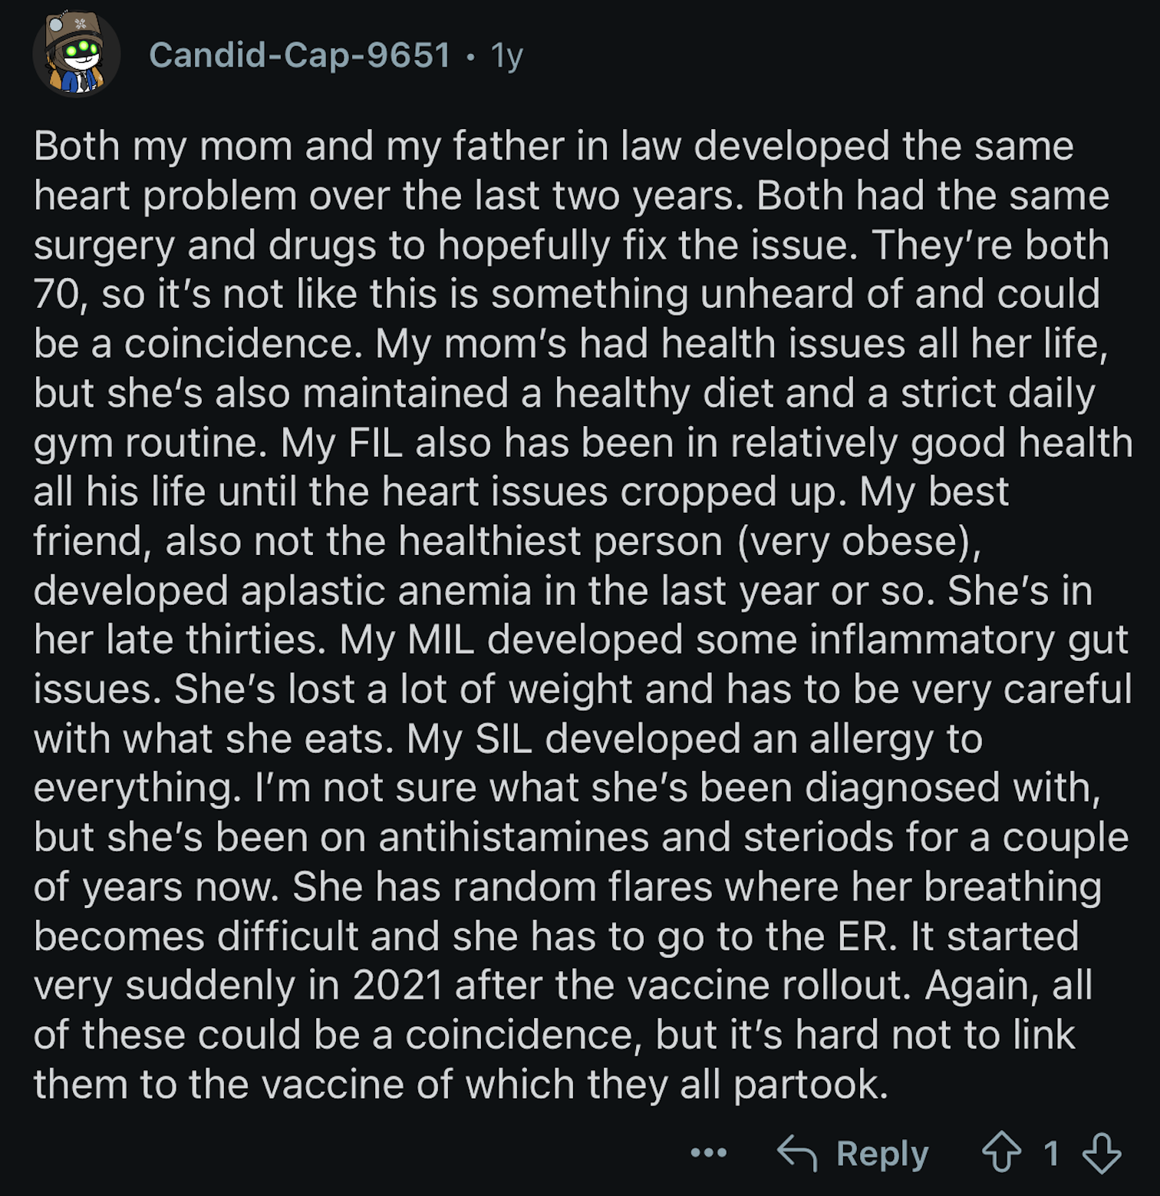
Task: Click the 1y timestamp permalink
Action: coord(507,55)
